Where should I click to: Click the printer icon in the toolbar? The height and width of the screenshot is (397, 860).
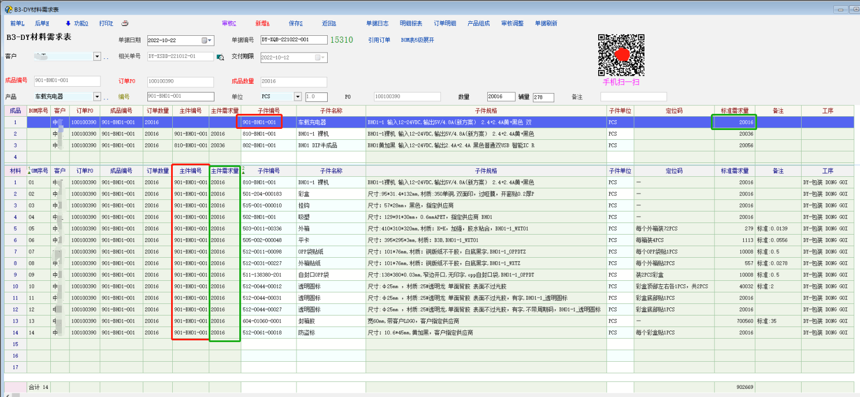(125, 24)
